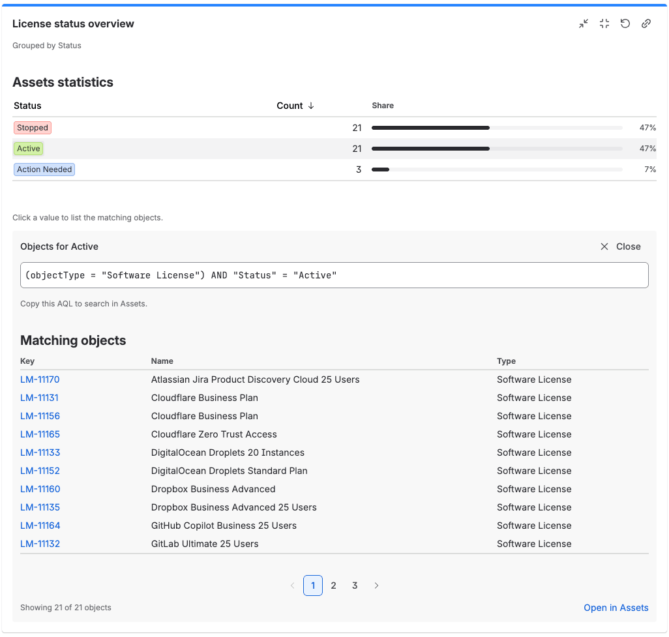The image size is (669, 637).
Task: Open object LM-11170
Action: point(40,379)
